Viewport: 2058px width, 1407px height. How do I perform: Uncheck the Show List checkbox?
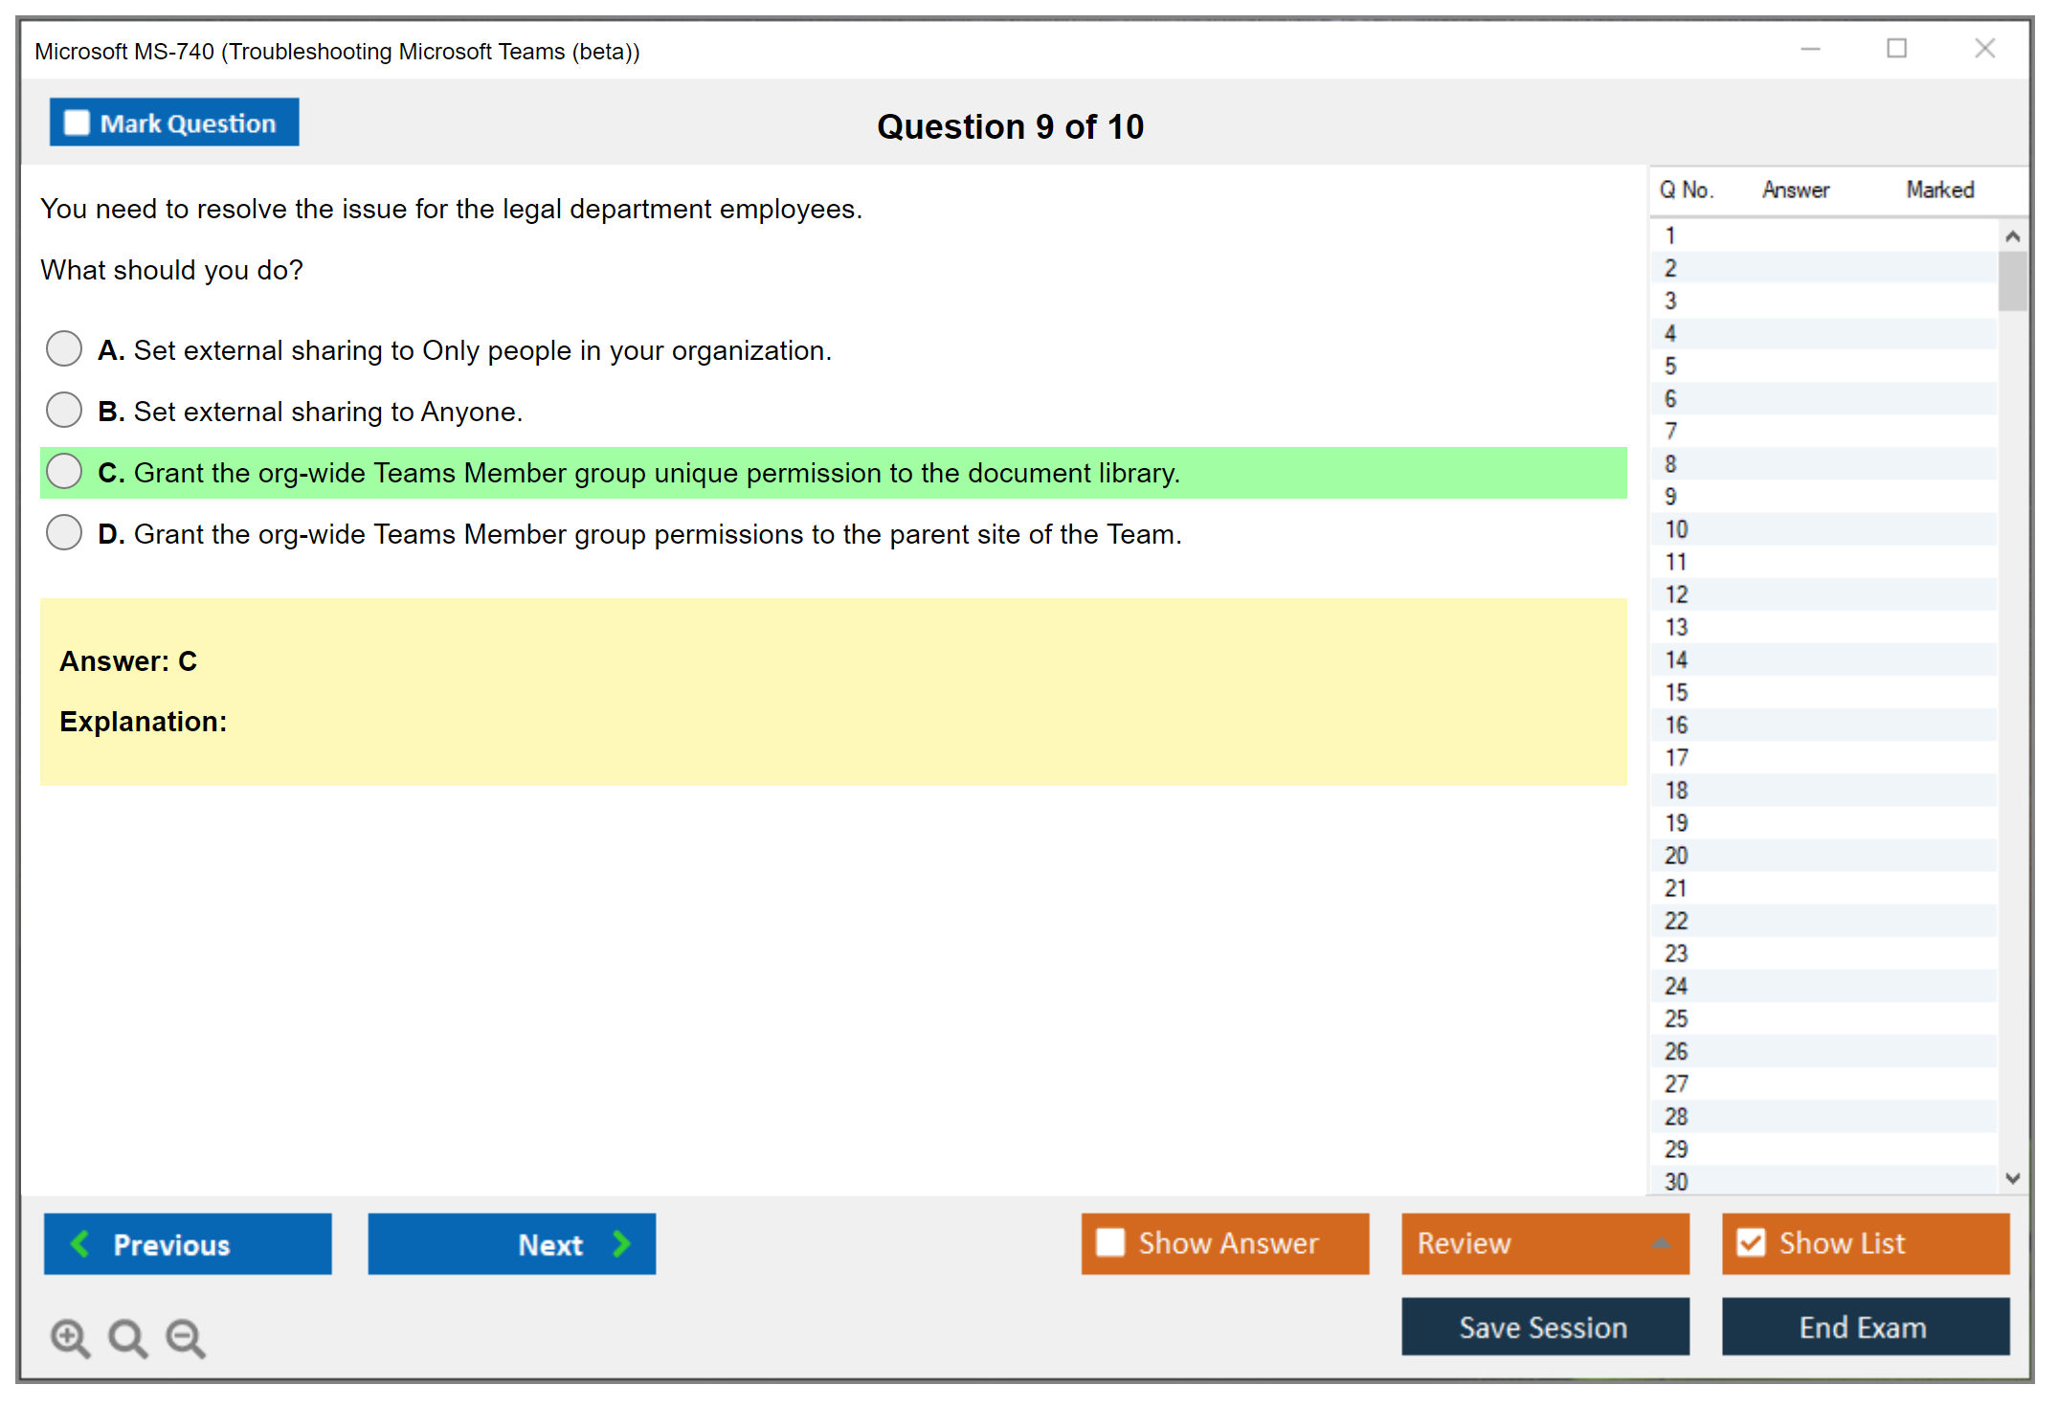point(1751,1242)
